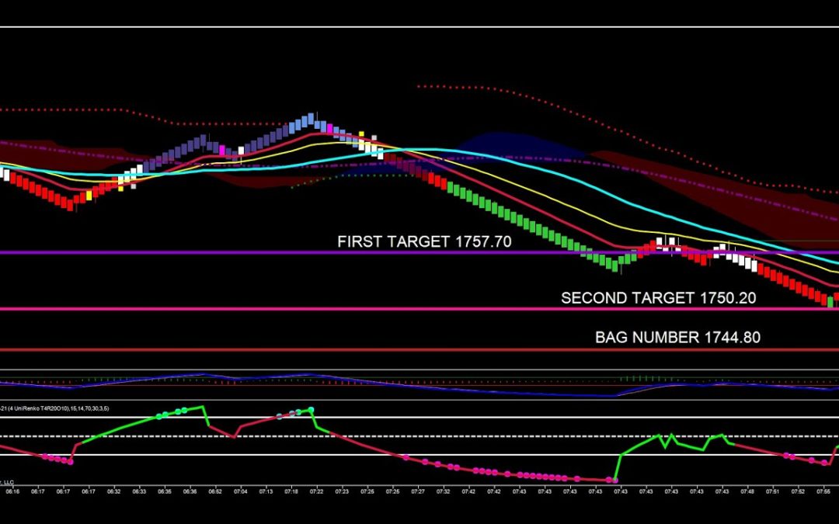Click the FIRST TARGET 1757.70 label
This screenshot has width=839, height=524.
coord(424,241)
